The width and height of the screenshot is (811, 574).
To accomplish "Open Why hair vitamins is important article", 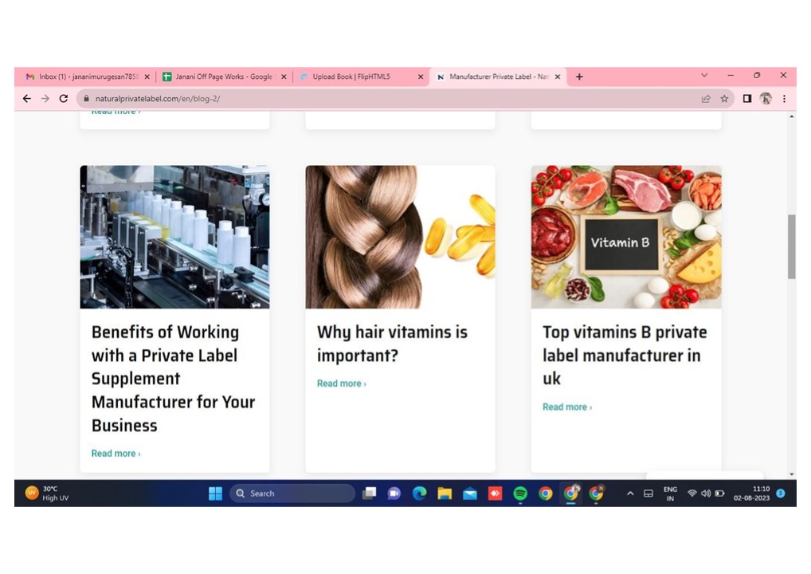I will (392, 344).
